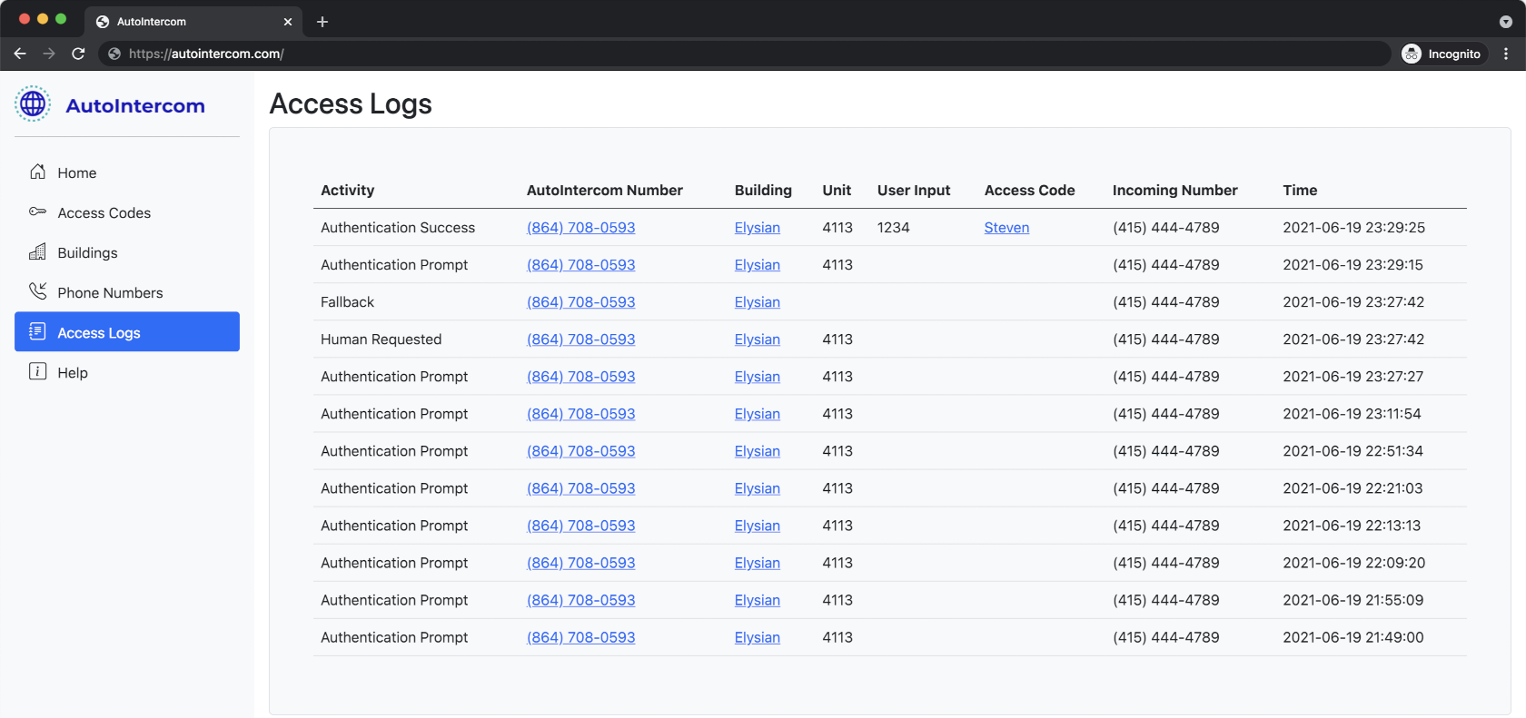This screenshot has height=718, width=1526.
Task: Select the Human Requested activity cell
Action: [x=381, y=339]
